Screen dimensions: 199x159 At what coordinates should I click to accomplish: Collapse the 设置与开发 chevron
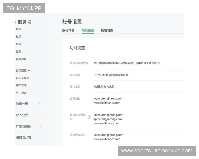click(40, 137)
